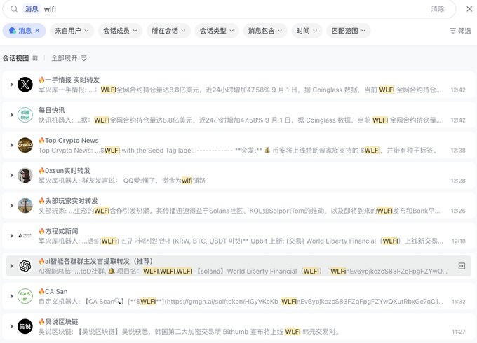The height and width of the screenshot is (343, 477).
Task: Click the 11:27 timestamp
Action: (459, 332)
